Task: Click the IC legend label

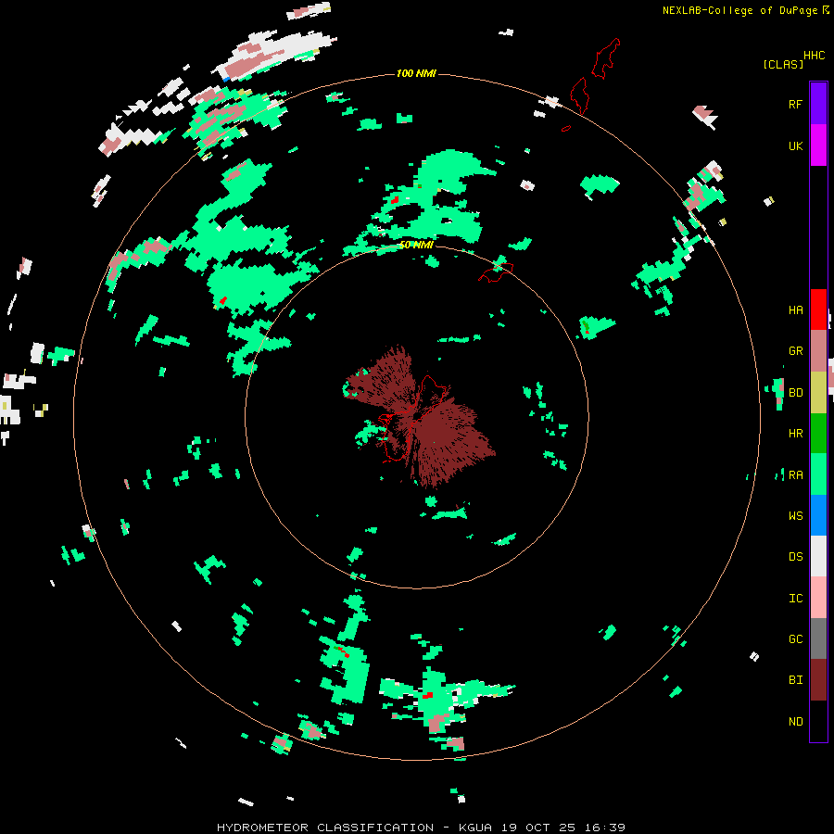Action: click(x=795, y=599)
